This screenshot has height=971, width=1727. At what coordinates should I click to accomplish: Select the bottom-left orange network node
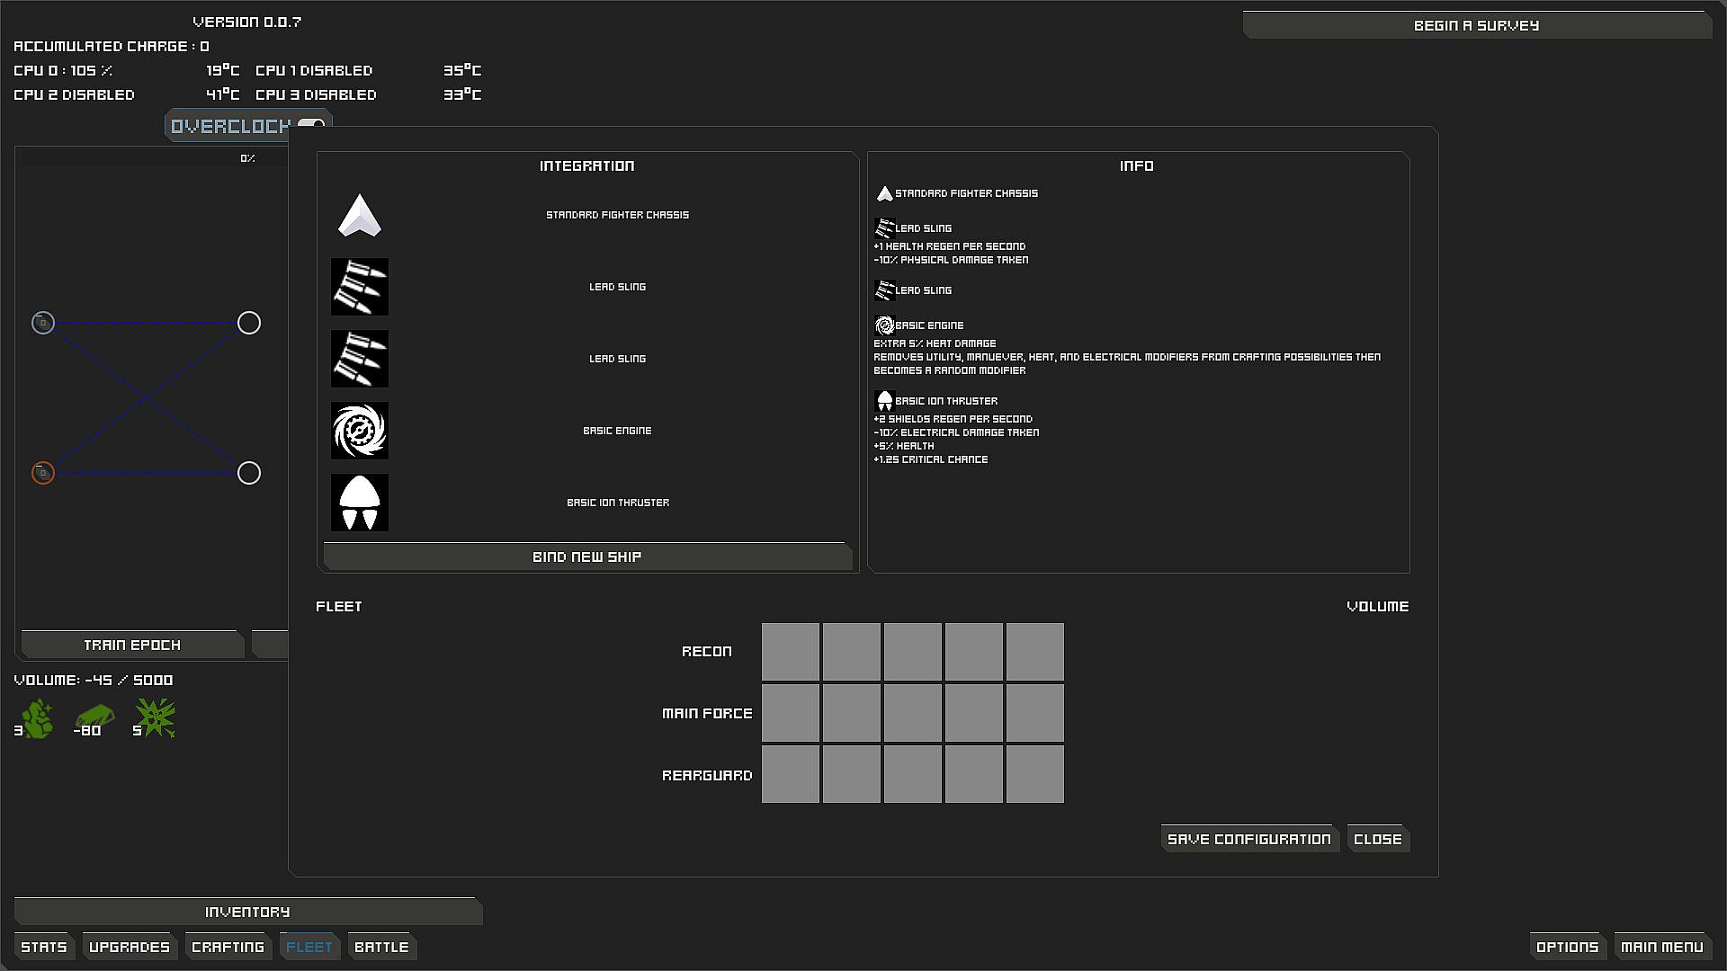[x=43, y=473]
